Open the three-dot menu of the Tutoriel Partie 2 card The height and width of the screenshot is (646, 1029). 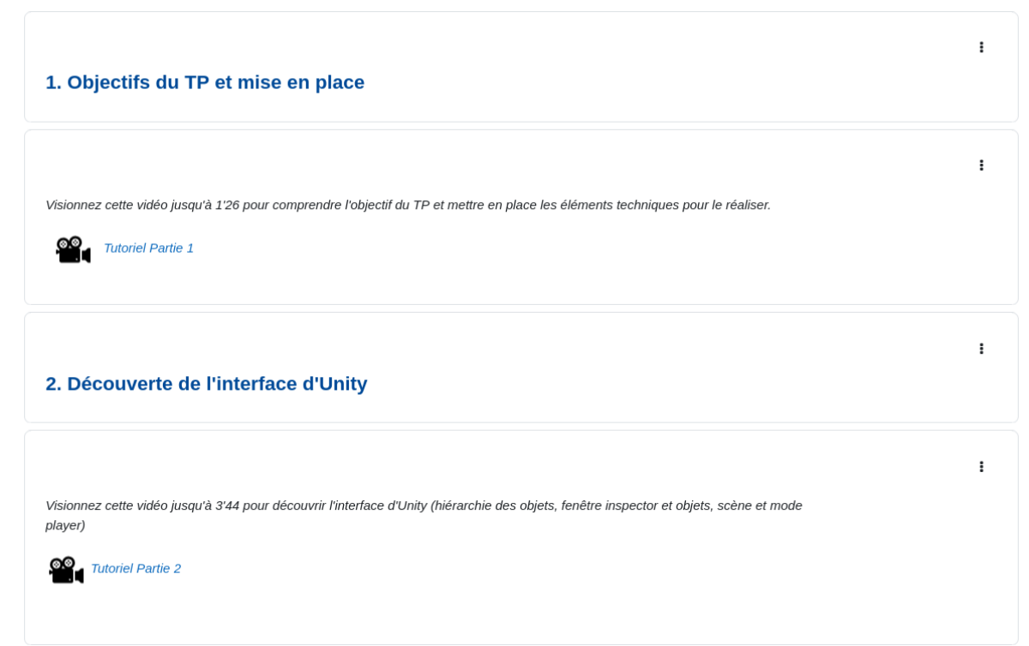click(981, 467)
